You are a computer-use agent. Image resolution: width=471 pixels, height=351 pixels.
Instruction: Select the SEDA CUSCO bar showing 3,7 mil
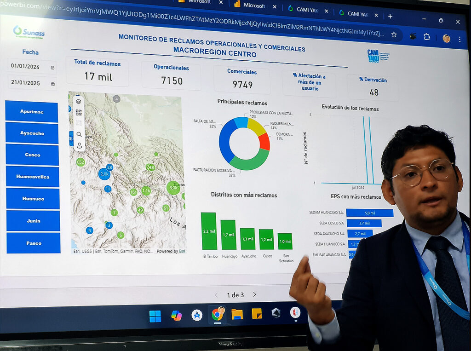(364, 223)
